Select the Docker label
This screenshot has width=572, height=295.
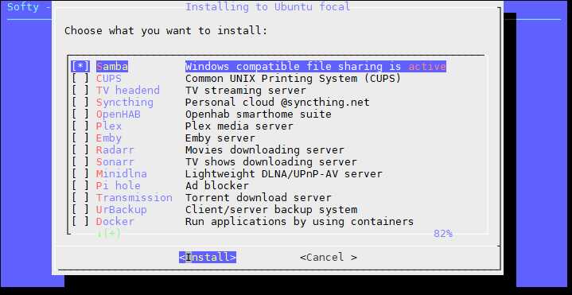pos(115,221)
